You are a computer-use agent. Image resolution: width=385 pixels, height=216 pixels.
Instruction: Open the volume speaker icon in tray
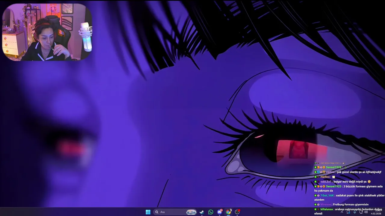pos(366,212)
